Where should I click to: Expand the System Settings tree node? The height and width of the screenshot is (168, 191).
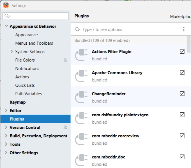(x=11, y=51)
